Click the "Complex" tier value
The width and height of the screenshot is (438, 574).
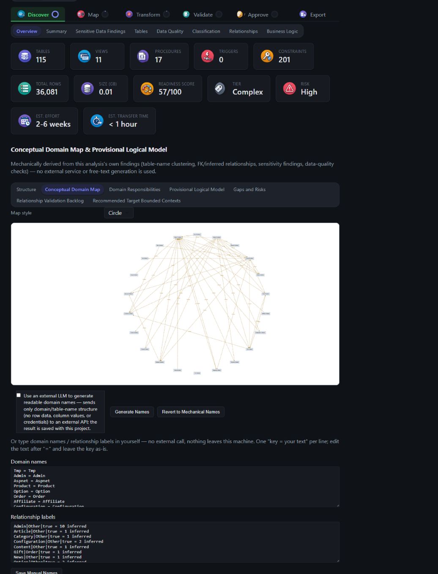pos(248,92)
